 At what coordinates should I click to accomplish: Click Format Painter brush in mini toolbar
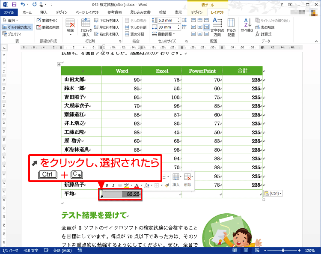167,185
